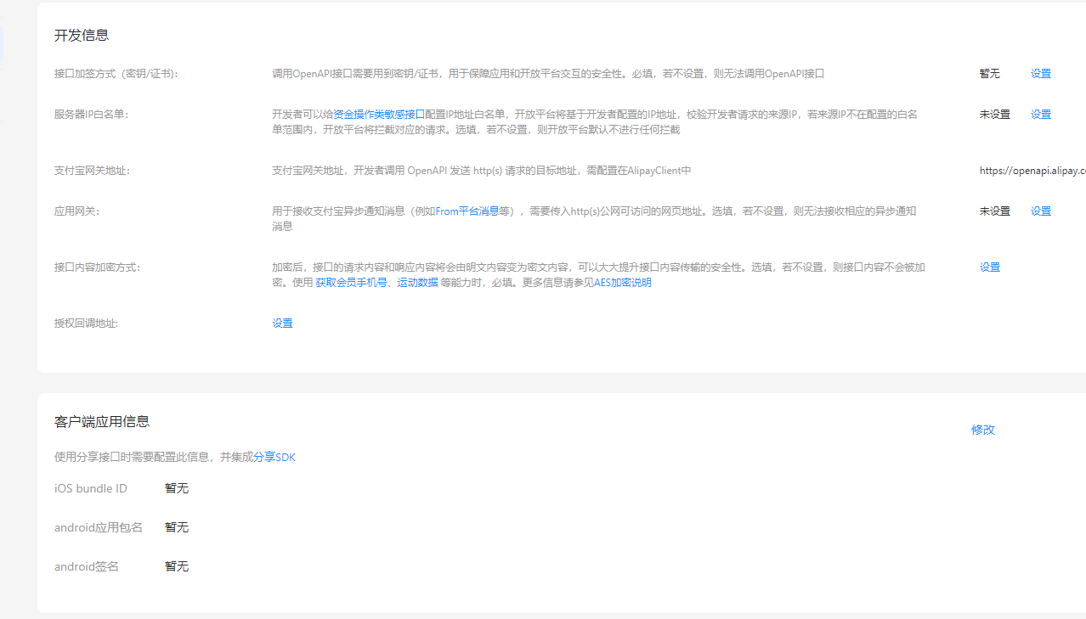Click the 接口内容加密方式 label
The image size is (1086, 619).
[x=98, y=267]
